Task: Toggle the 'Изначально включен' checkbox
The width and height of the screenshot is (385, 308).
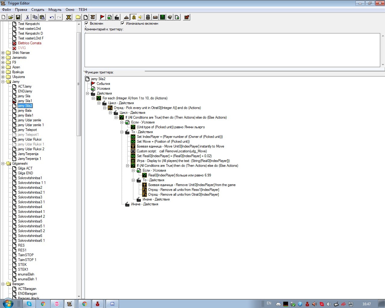Action: (x=123, y=23)
